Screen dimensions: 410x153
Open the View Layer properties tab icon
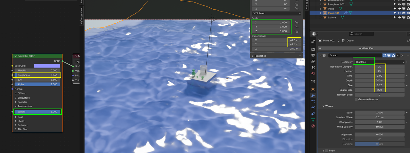coord(313,61)
